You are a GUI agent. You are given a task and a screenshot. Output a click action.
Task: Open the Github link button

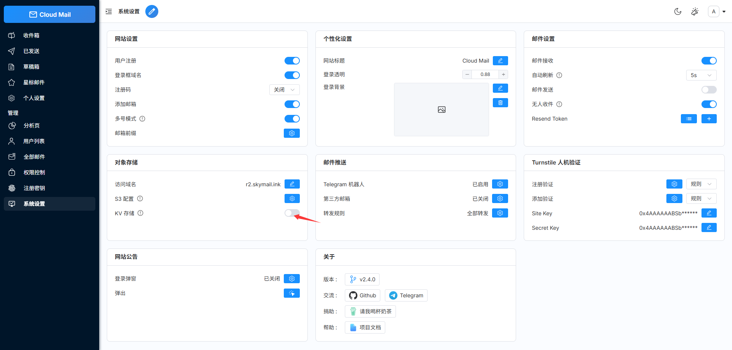362,295
